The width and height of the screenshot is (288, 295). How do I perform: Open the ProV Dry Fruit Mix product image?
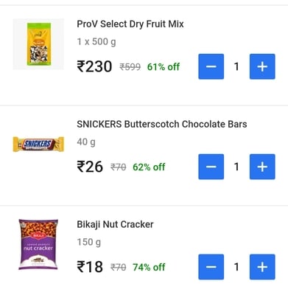(38, 44)
